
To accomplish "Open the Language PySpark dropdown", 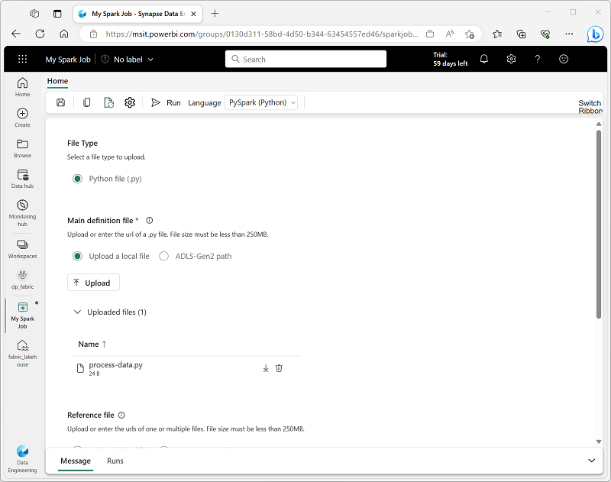I will click(x=261, y=102).
